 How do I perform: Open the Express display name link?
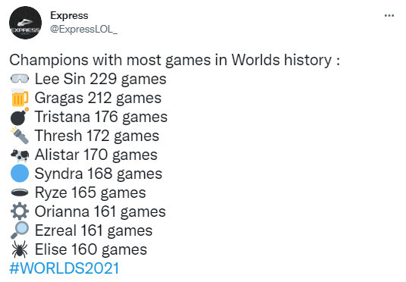click(x=69, y=15)
